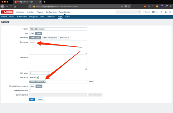Viewport: 173px width, 113px height.
Task: Click the purple extension icon with badge
Action: click(x=161, y=6)
